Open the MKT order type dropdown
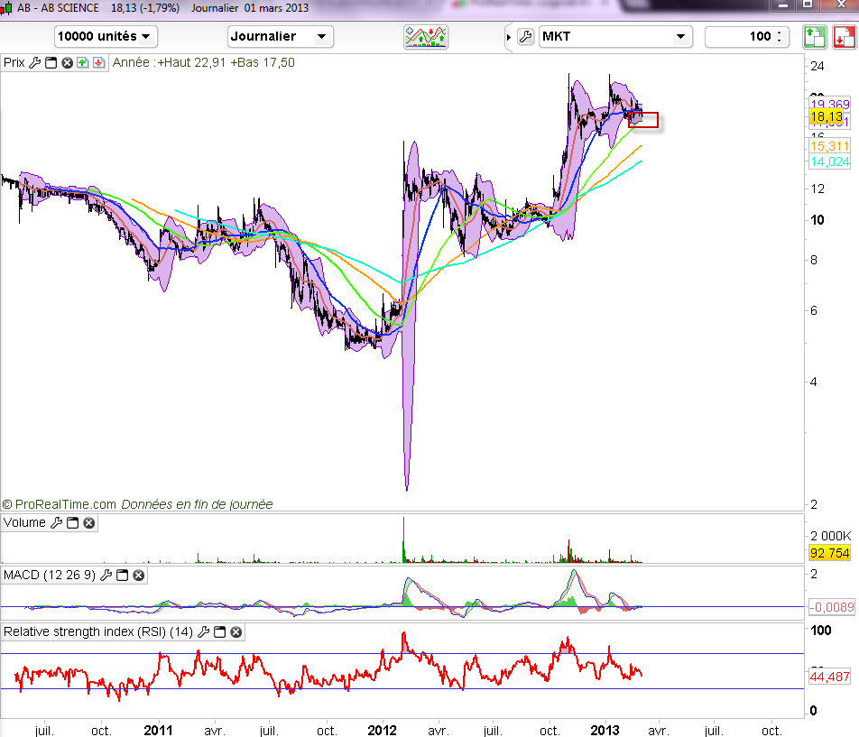The height and width of the screenshot is (737, 859). tap(615, 37)
